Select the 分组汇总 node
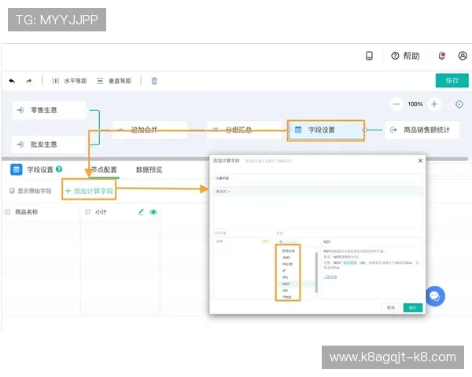This screenshot has height=377, width=472. coord(244,130)
